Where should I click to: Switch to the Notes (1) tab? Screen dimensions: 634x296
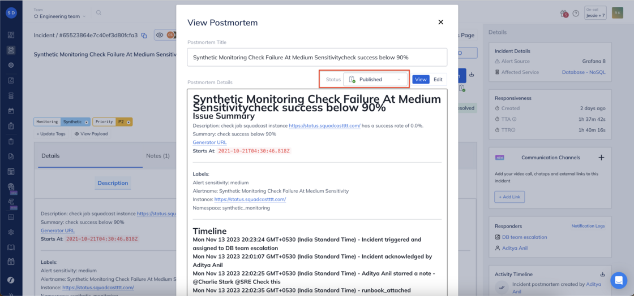pyautogui.click(x=158, y=156)
